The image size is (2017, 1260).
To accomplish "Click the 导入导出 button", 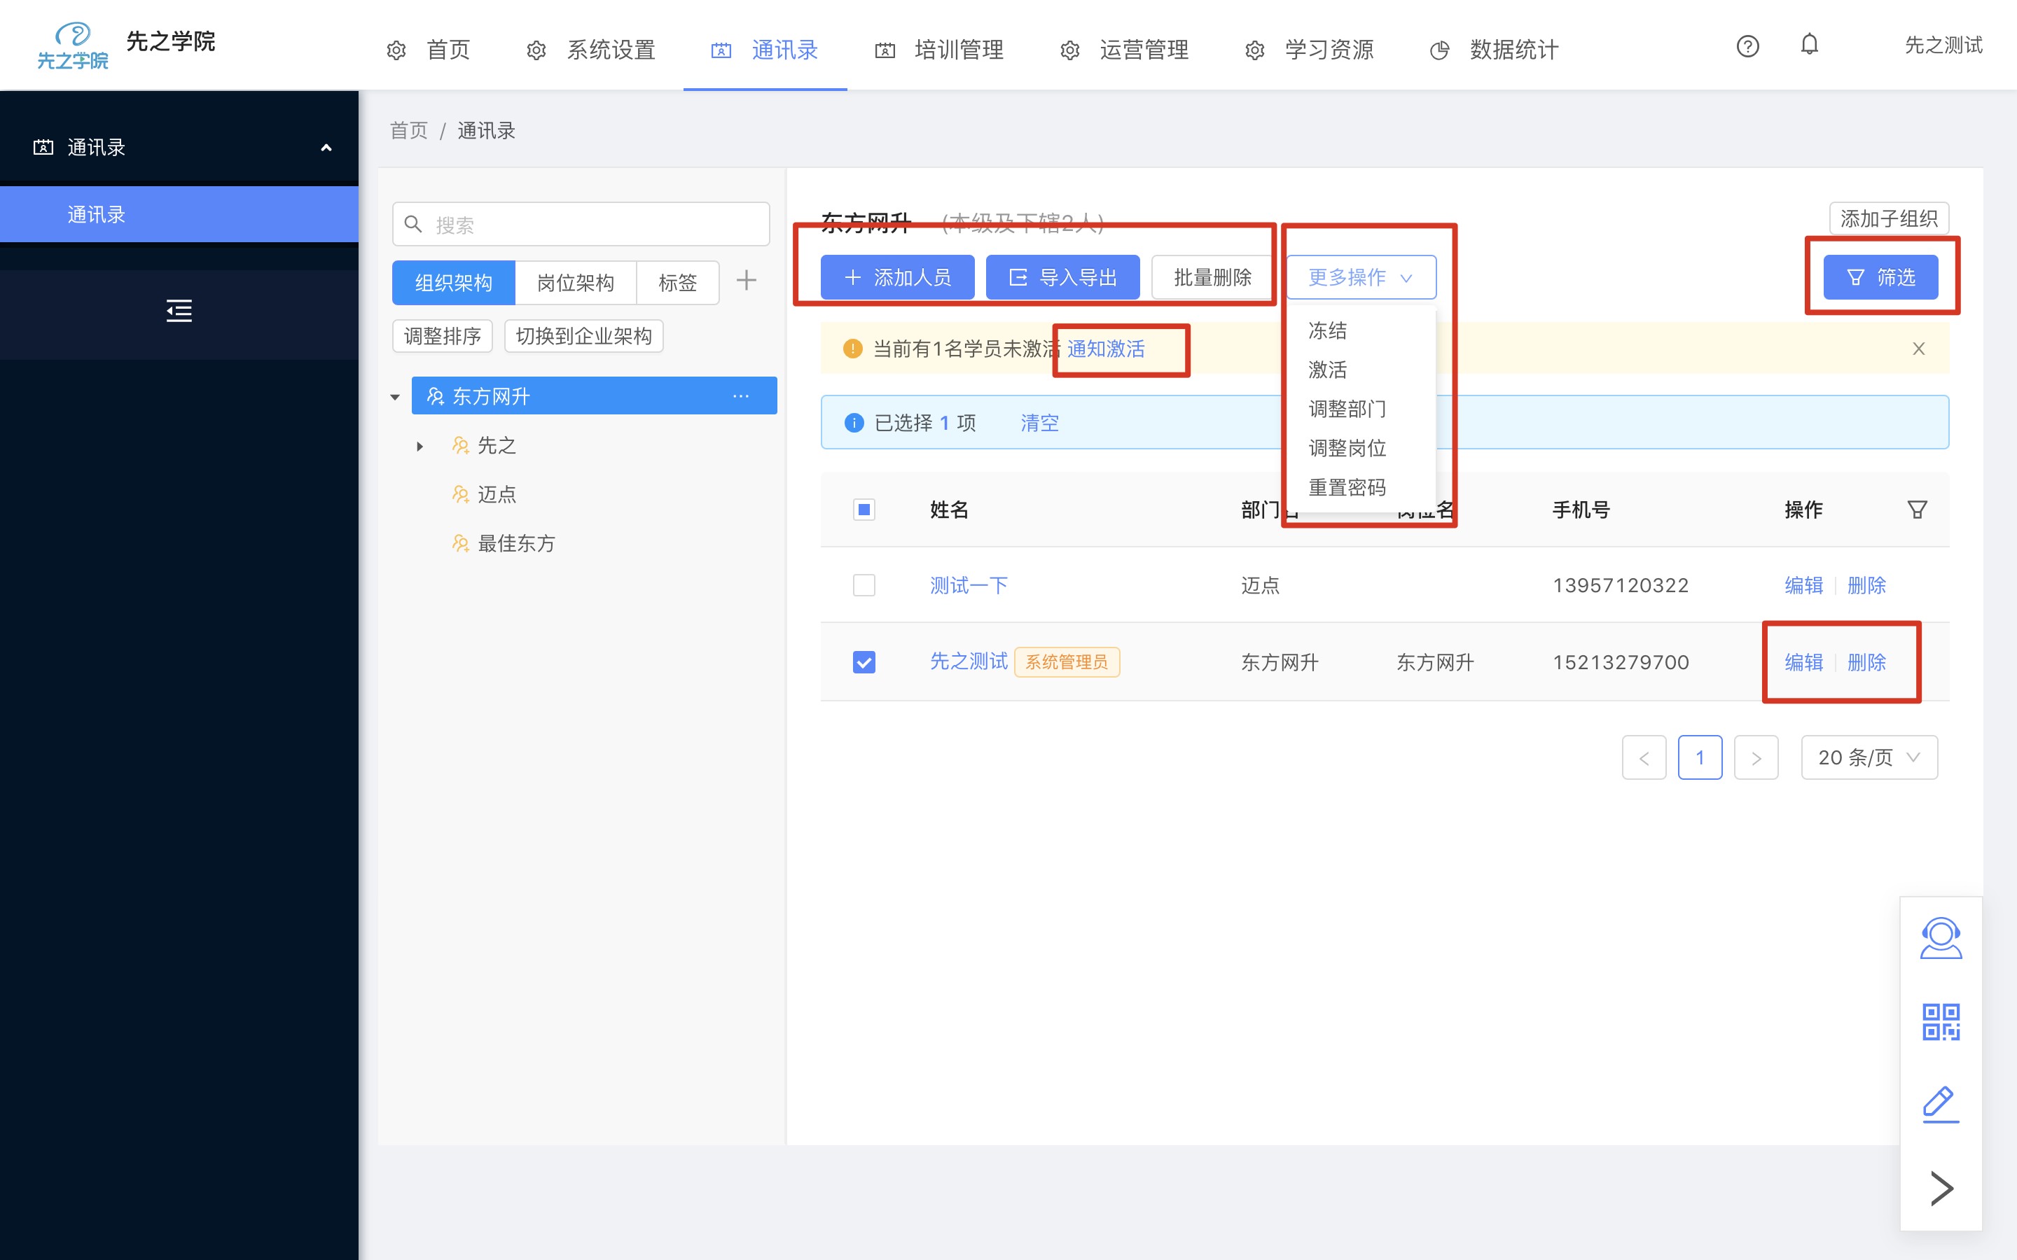I will pyautogui.click(x=1062, y=277).
